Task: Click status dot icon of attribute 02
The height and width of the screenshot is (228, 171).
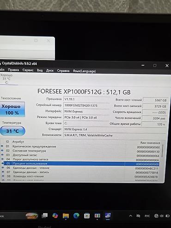Action: pyautogui.click(x=2, y=150)
